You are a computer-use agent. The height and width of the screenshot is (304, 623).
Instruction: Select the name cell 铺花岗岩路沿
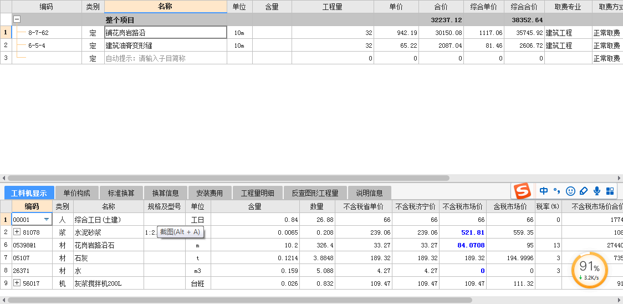point(166,33)
